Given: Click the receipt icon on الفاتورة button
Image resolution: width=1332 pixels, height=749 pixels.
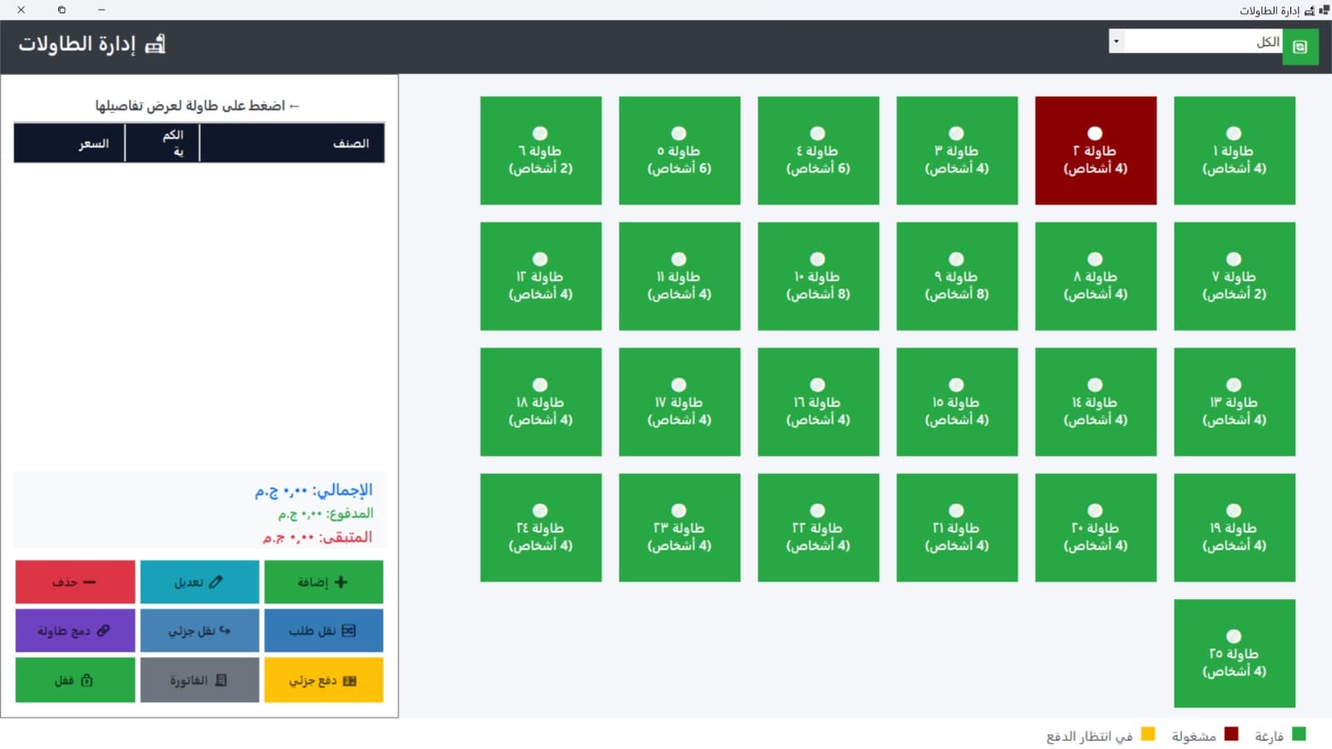Looking at the screenshot, I should coord(221,680).
